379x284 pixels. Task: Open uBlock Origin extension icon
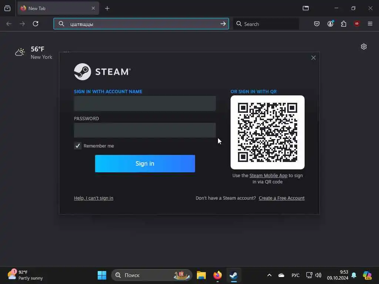point(356,24)
